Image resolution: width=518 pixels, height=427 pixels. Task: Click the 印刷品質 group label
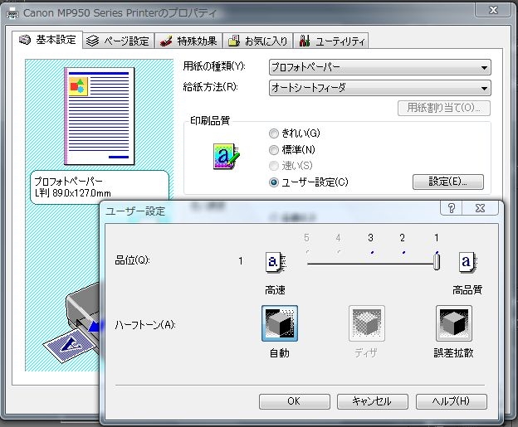coord(210,121)
